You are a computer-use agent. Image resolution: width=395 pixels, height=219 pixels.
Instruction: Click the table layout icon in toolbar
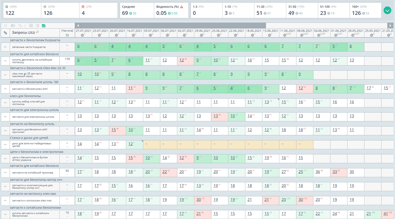click(31, 25)
